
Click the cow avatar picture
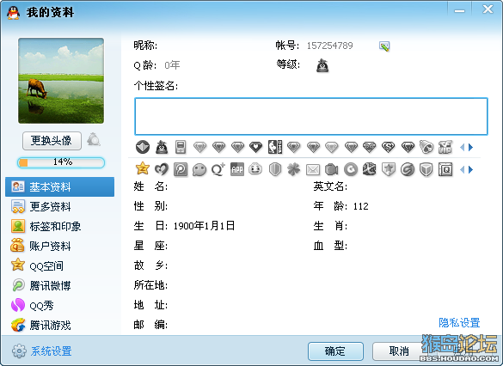point(61,81)
